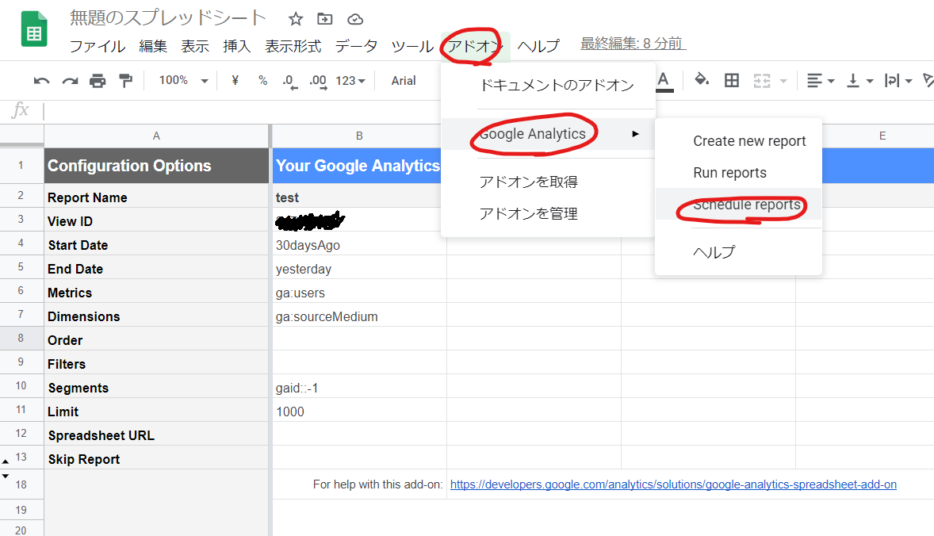Open the 編集 menu

tap(153, 47)
